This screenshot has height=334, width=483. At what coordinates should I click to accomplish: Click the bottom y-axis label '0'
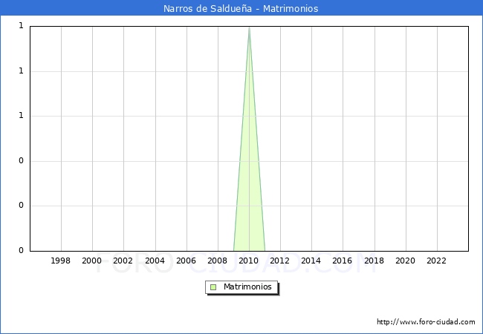coord(22,250)
